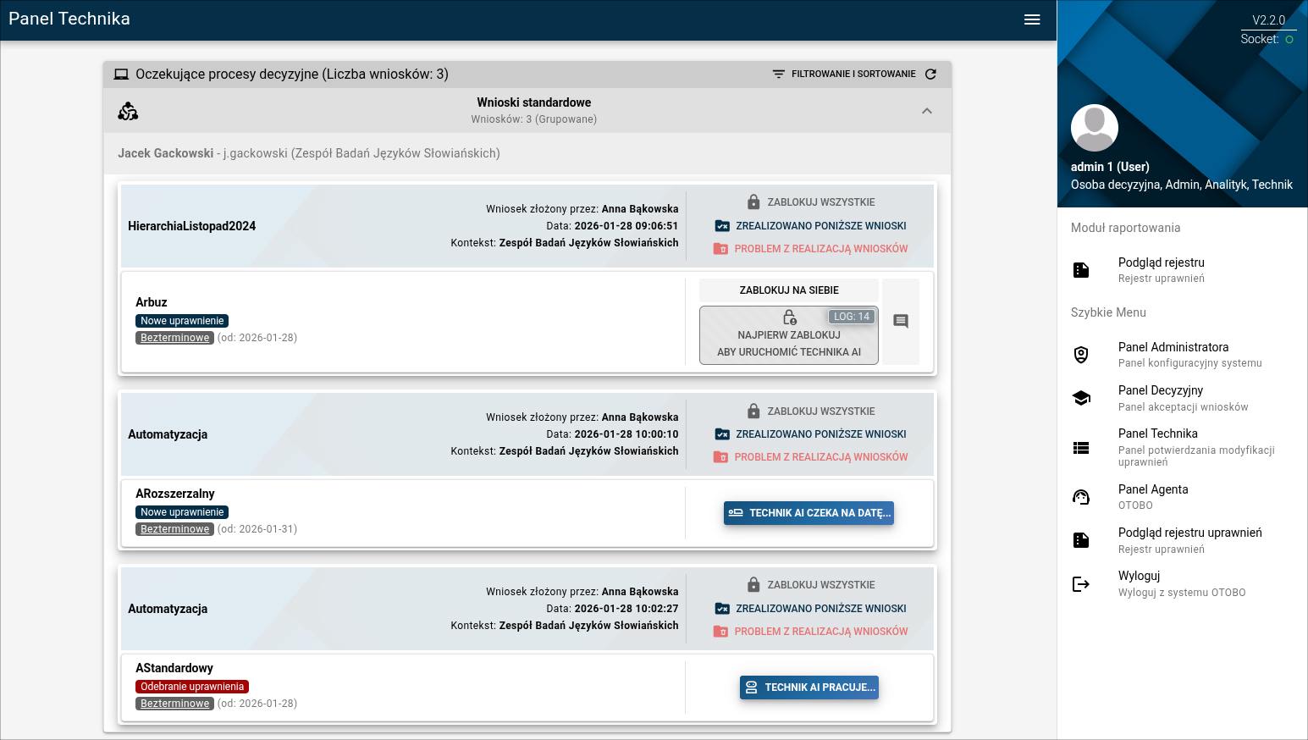The height and width of the screenshot is (740, 1308).
Task: Lock all for Automatyzacja 10:00:10 request
Action: (811, 411)
